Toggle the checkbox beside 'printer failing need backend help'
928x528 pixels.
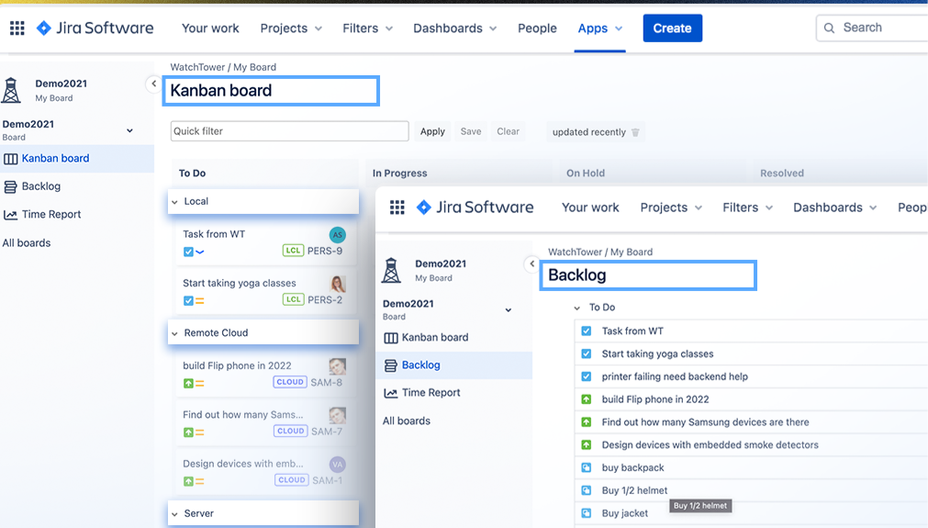tap(586, 376)
